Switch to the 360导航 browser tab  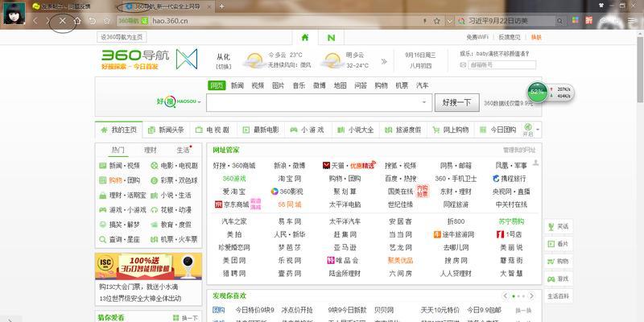click(167, 6)
